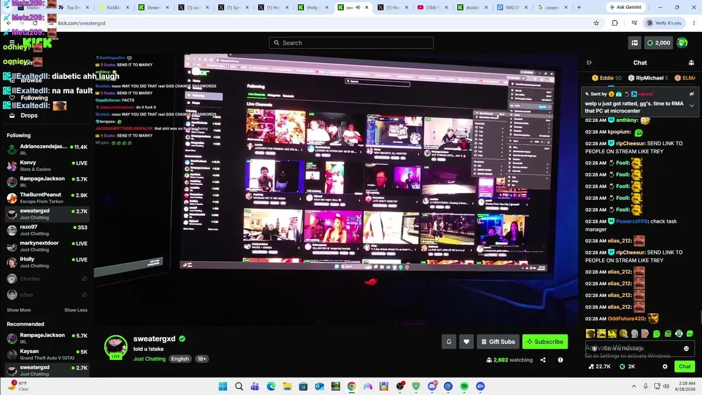Click the sweatergxd live avatar below the stream

pos(116,347)
